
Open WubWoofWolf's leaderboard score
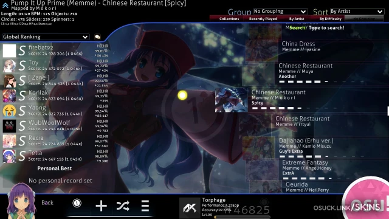coord(55,126)
